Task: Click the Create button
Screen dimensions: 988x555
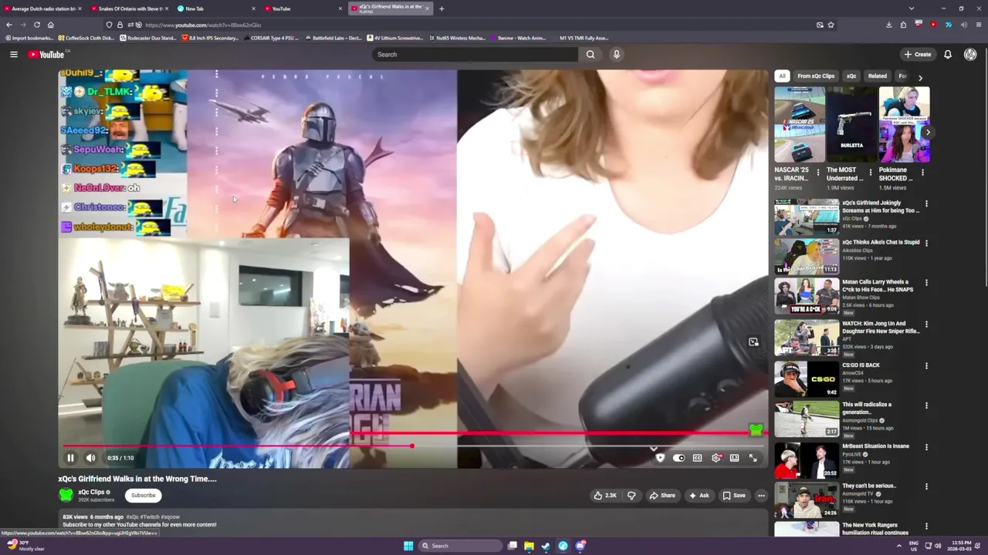Action: click(918, 54)
